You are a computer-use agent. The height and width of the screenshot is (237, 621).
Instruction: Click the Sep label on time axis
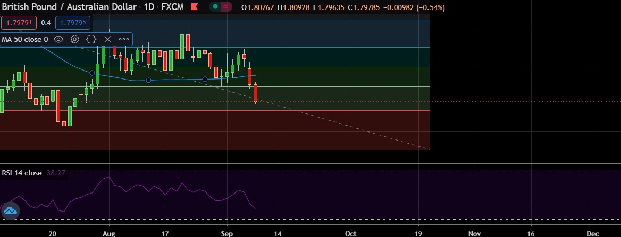coord(227,234)
